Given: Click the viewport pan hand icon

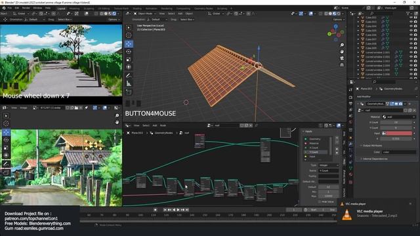Looking at the screenshot, I should tap(342, 52).
